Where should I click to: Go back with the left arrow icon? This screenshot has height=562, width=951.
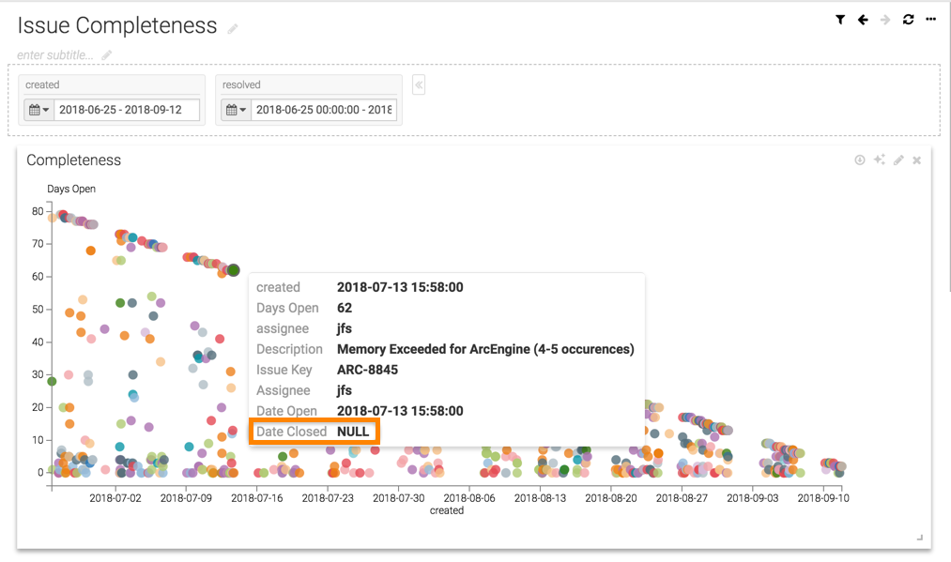click(x=863, y=20)
